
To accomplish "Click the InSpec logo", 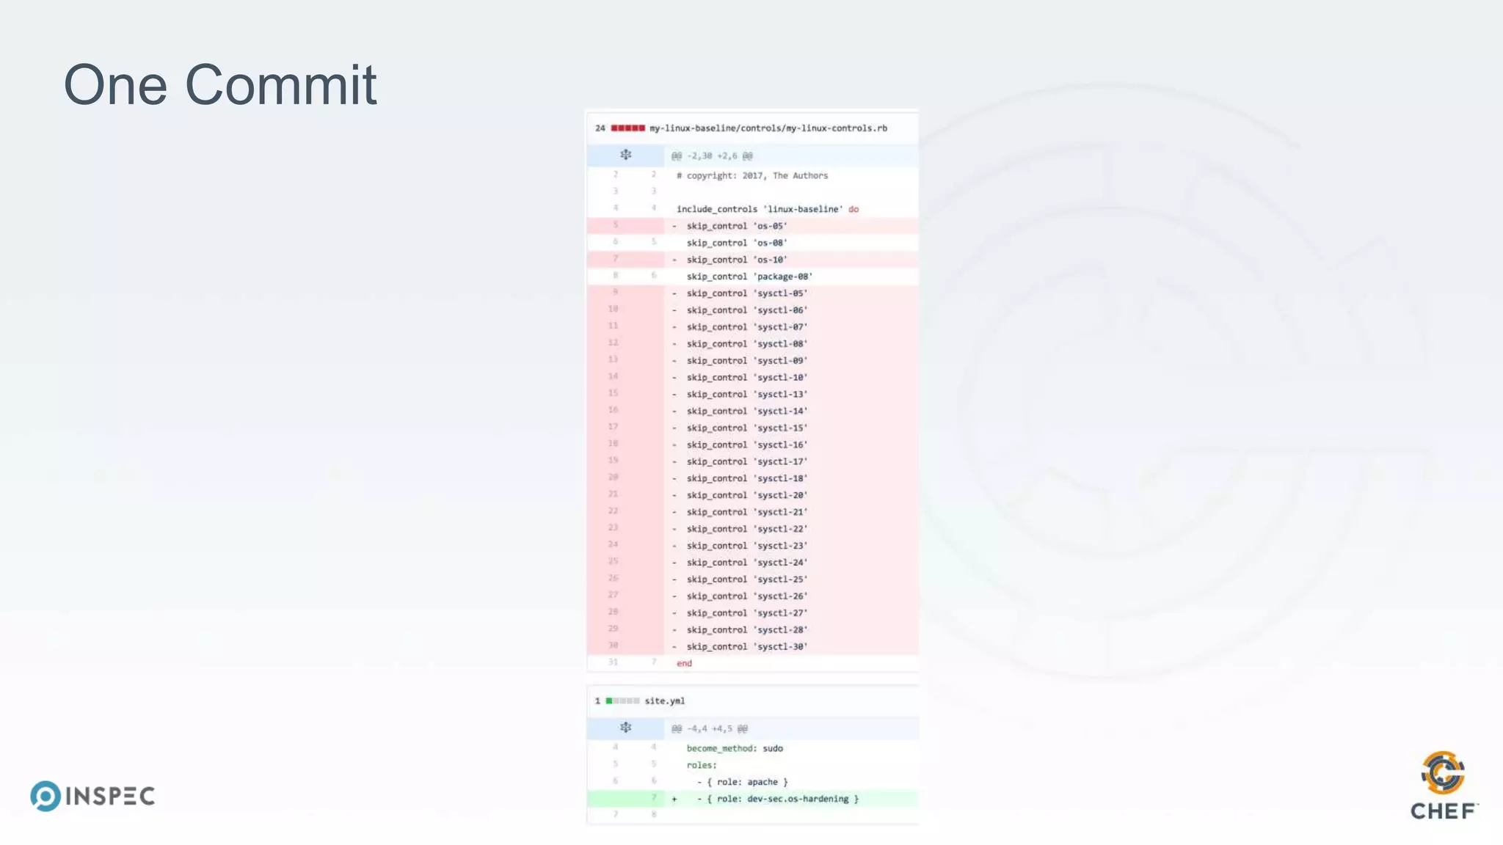I will 93,796.
